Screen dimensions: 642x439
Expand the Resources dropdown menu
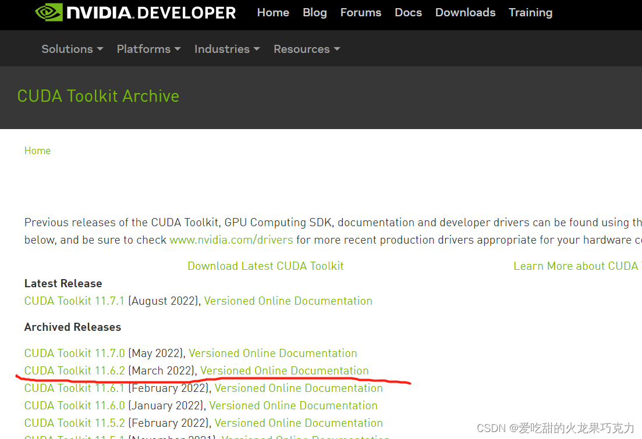[x=307, y=49]
